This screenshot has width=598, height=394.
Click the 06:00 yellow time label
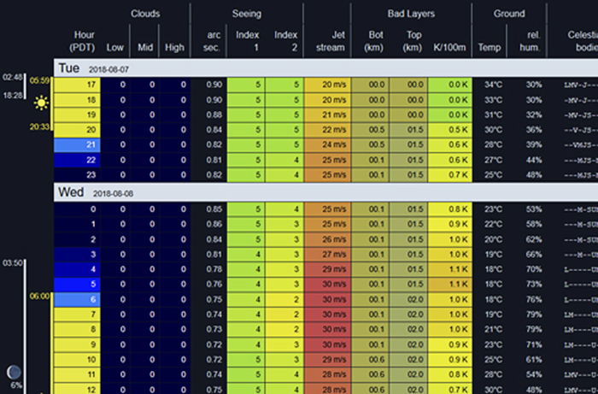(x=39, y=296)
